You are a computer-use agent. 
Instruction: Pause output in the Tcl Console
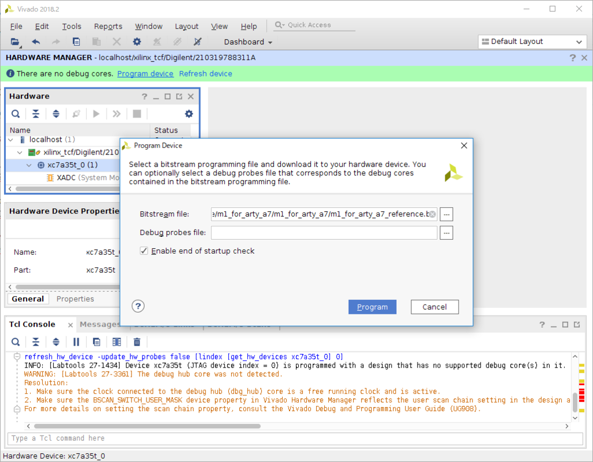point(76,342)
